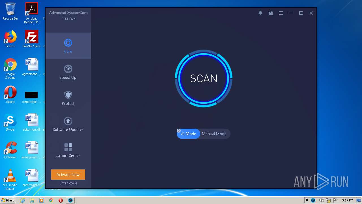
Task: Select Google Chrome desktop shortcut
Action: coord(10,69)
